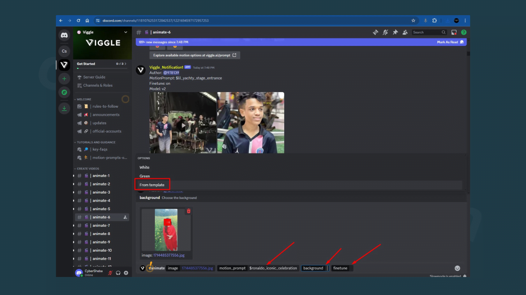The image size is (526, 295).
Task: Click @978139 author mention
Action: (171, 73)
